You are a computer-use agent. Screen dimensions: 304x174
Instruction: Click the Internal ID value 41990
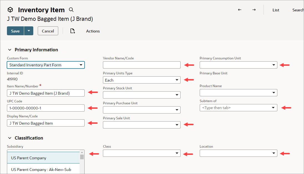[x=12, y=79]
